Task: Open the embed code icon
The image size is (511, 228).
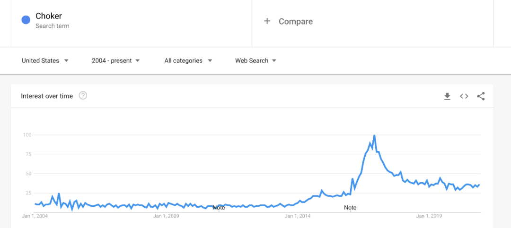Action: pos(464,96)
